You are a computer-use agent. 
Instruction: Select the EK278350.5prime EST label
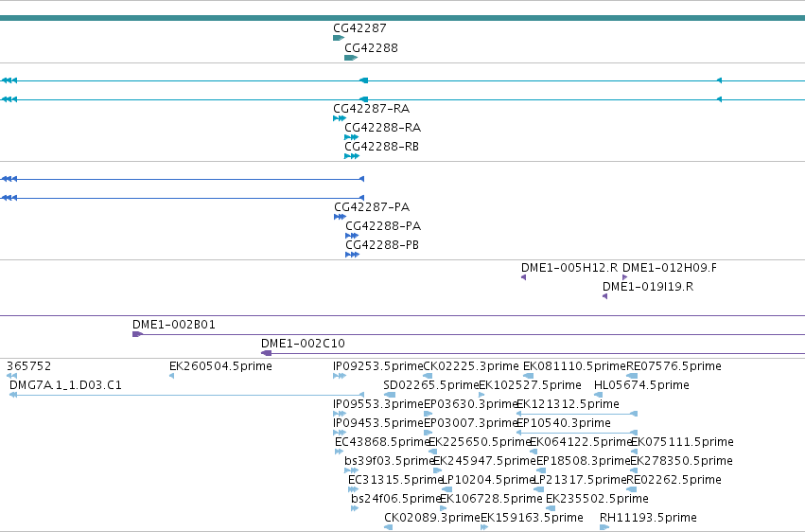coord(681,462)
